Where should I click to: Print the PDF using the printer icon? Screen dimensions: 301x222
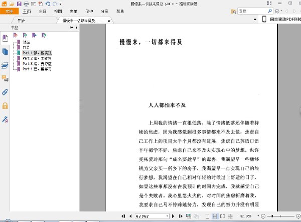(x=26, y=4)
